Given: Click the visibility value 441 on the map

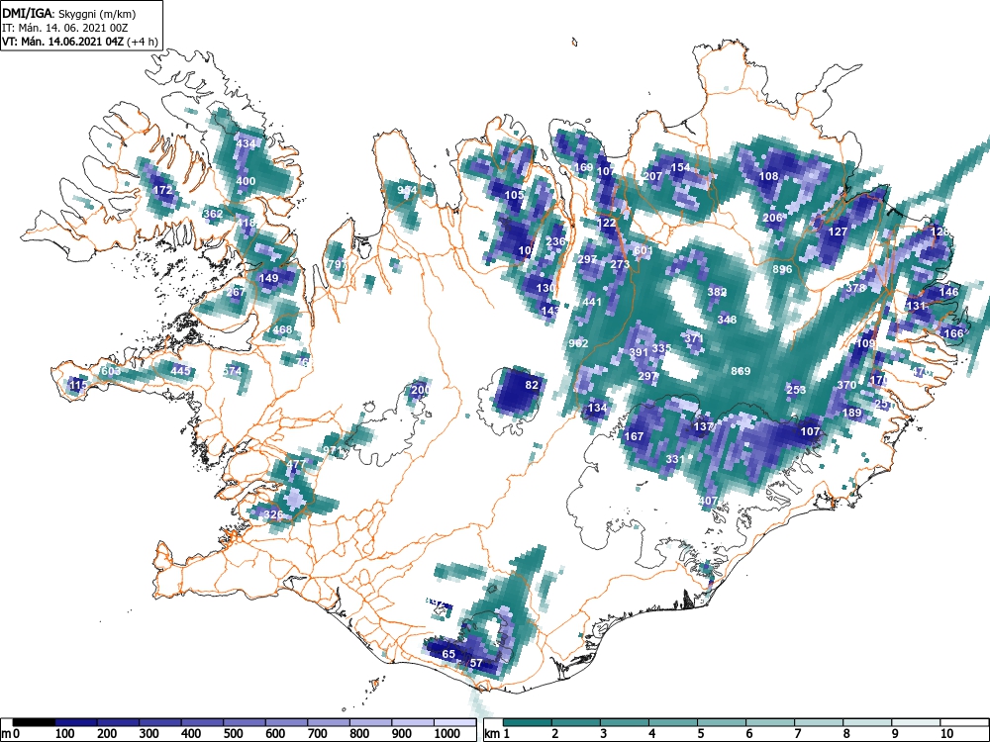Looking at the screenshot, I should [592, 302].
